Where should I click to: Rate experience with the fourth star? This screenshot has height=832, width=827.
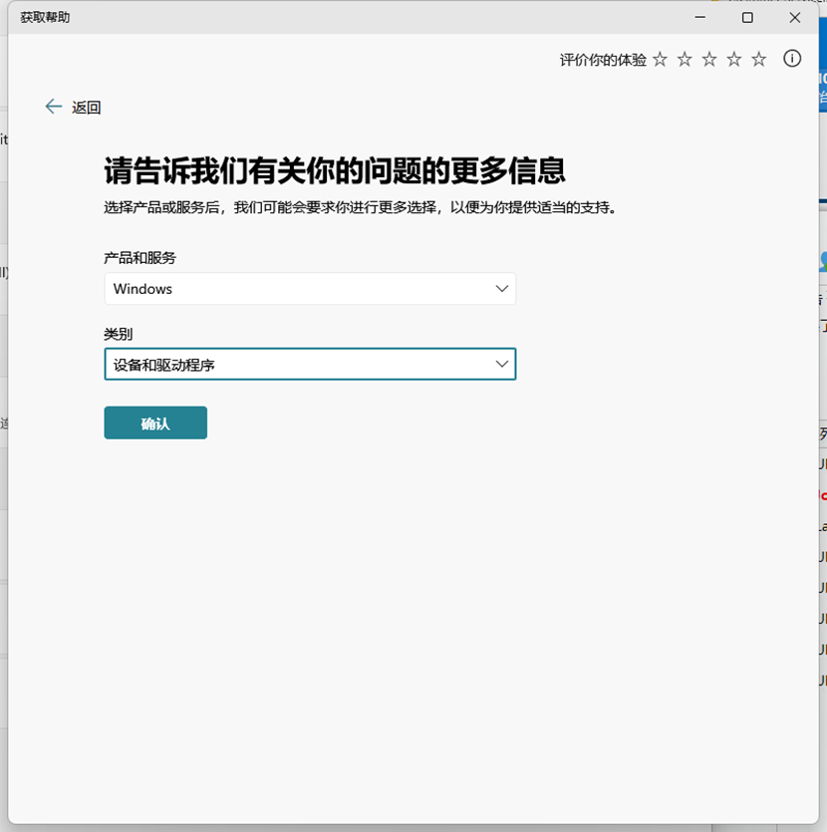[734, 60]
